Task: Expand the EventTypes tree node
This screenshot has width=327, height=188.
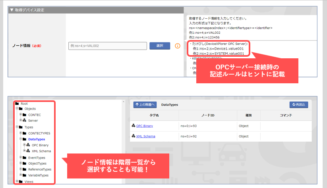Action: (x=20, y=157)
